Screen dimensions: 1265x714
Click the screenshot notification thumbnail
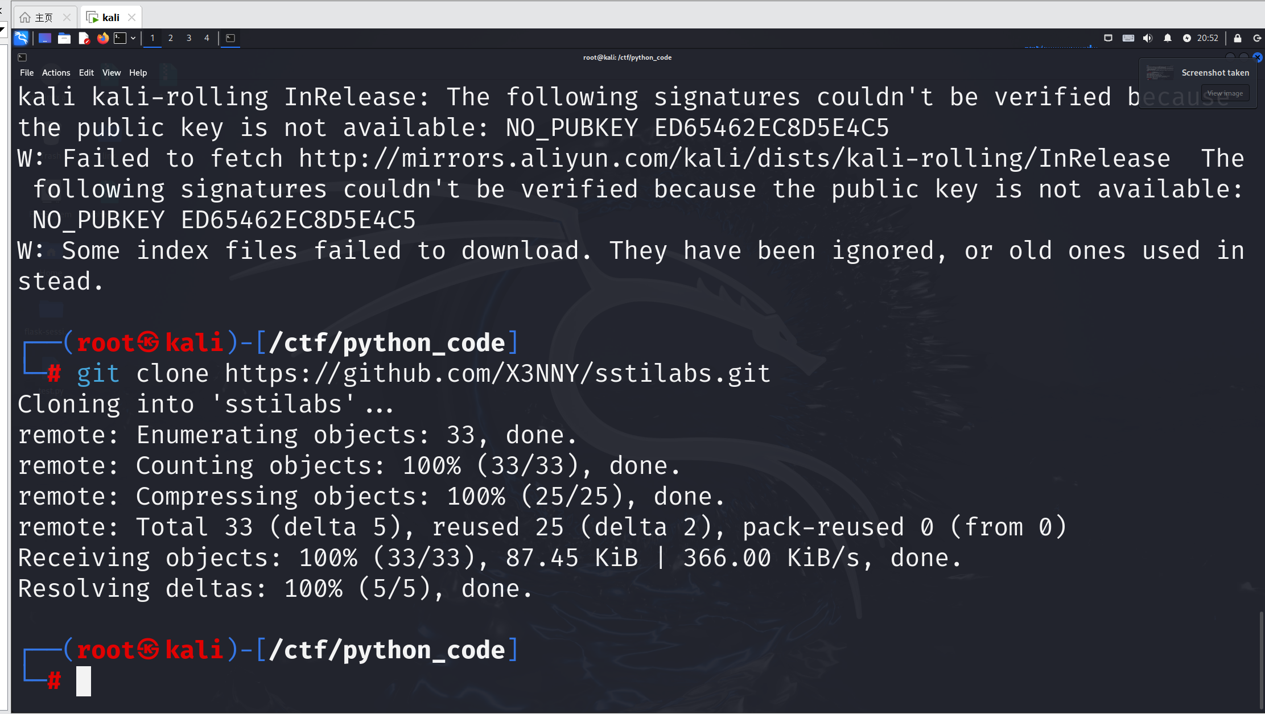pyautogui.click(x=1159, y=73)
